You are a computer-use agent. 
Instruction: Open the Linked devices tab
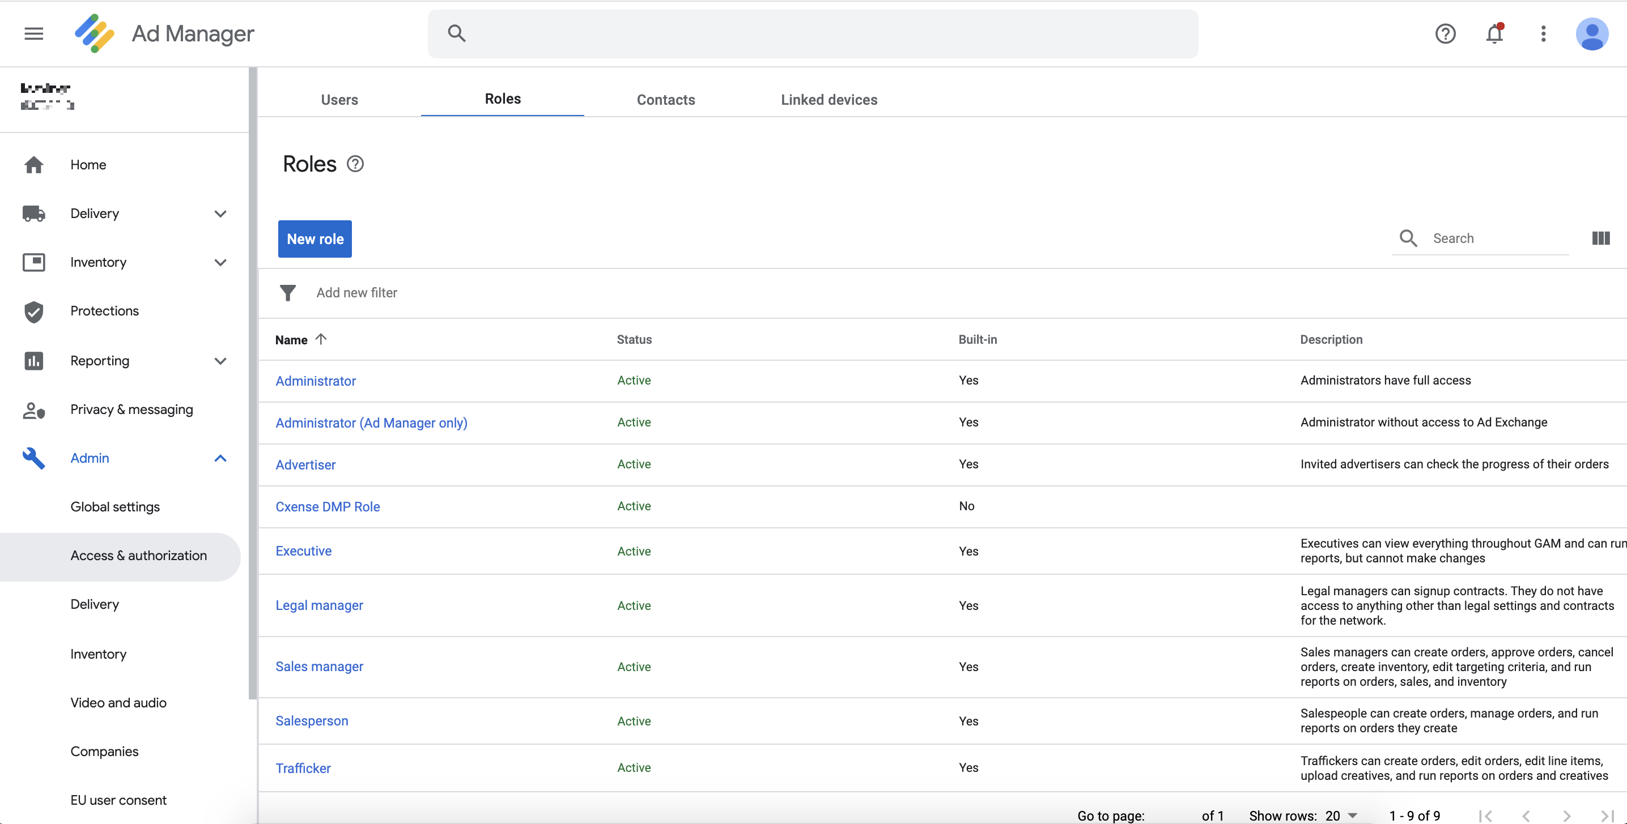[x=829, y=99]
